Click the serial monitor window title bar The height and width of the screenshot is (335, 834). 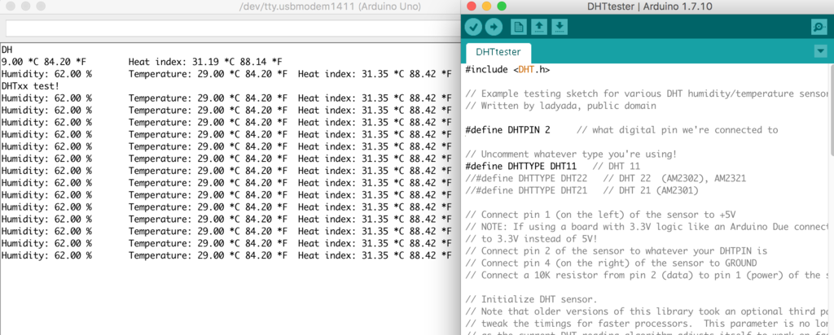point(230,7)
